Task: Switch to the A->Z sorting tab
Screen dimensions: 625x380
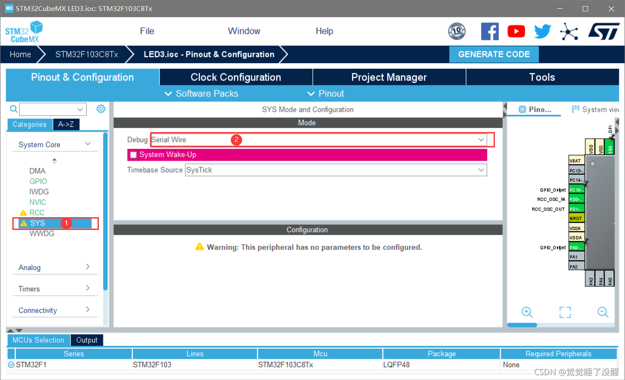Action: pyautogui.click(x=66, y=125)
